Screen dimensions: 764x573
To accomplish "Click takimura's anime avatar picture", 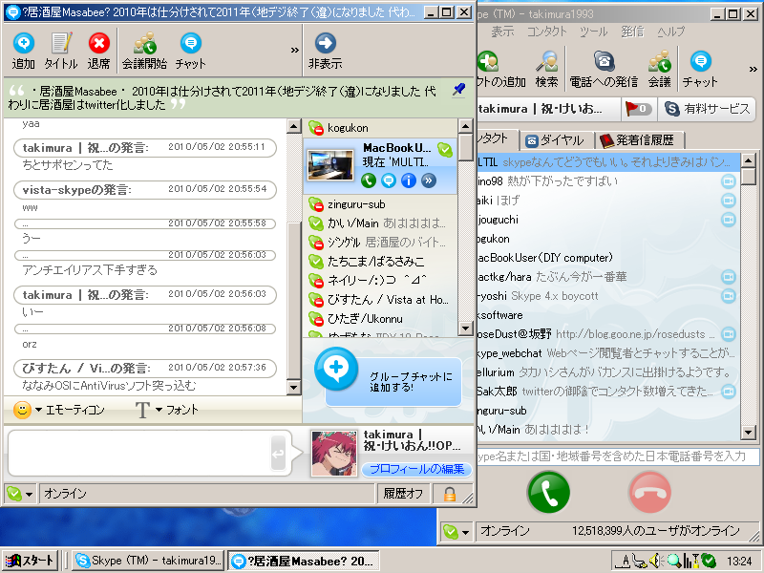I will point(333,453).
